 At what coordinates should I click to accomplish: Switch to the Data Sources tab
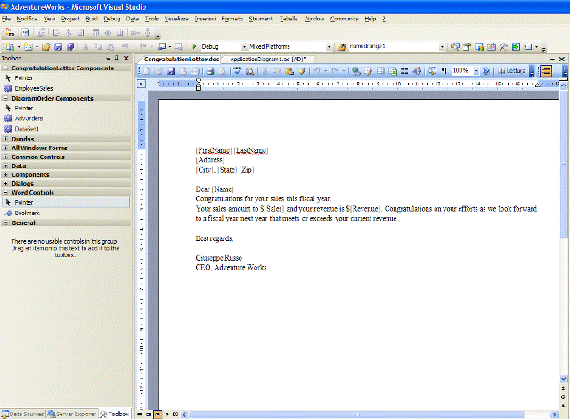pyautogui.click(x=23, y=414)
